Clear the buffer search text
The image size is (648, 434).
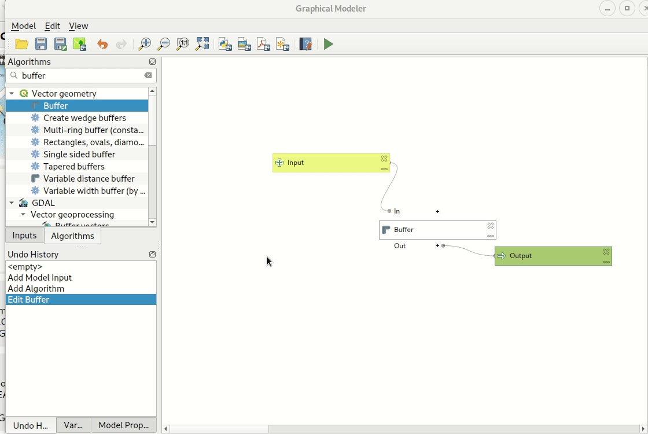click(x=148, y=75)
